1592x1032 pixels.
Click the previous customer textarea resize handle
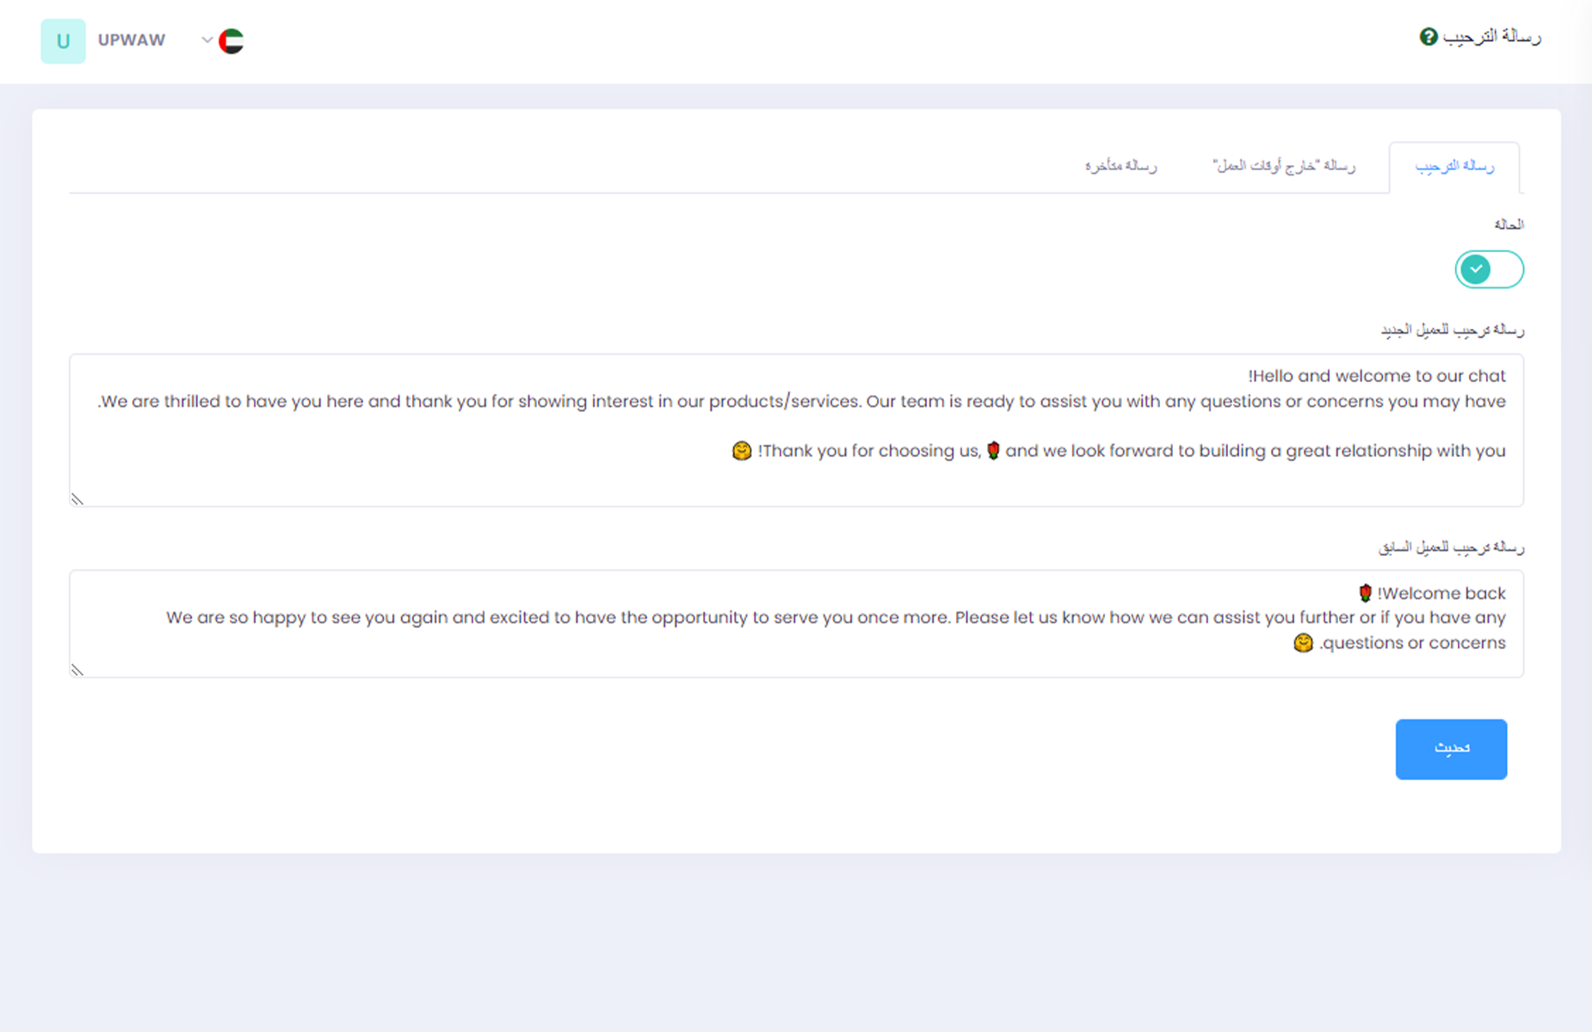tap(77, 670)
